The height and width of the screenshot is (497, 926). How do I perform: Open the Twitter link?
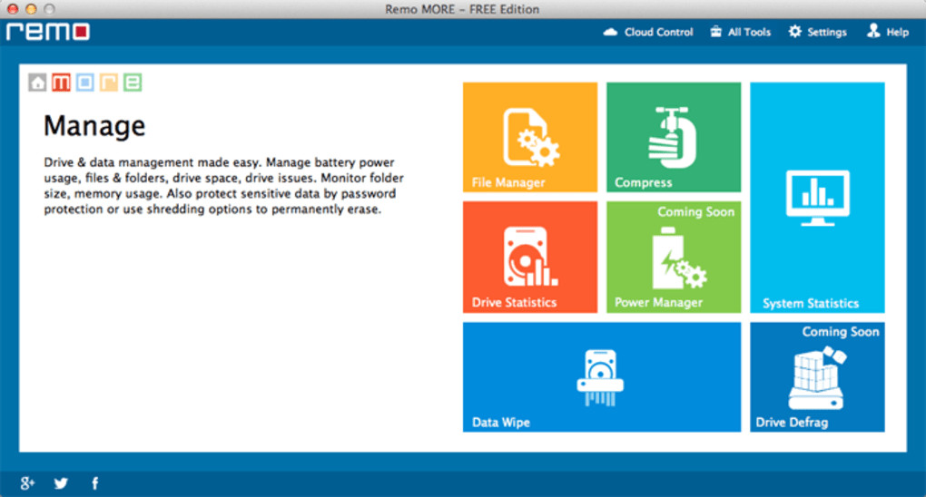[61, 483]
